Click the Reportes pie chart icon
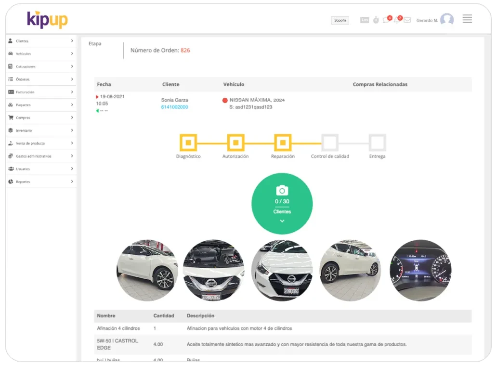Viewport: 496px width, 366px height. 11,182
